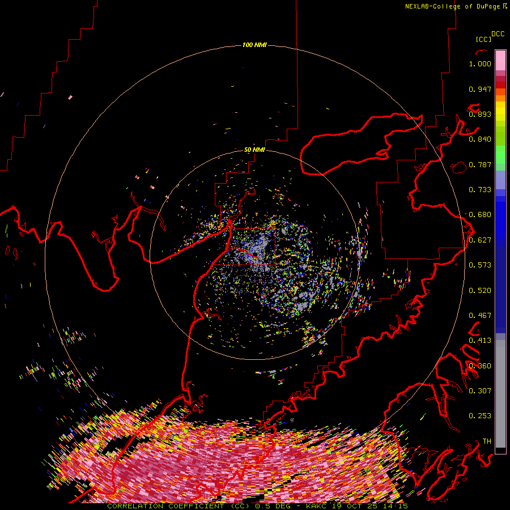The width and height of the screenshot is (510, 510).
Task: Click the 50 NMI range ring label
Action: click(x=254, y=150)
